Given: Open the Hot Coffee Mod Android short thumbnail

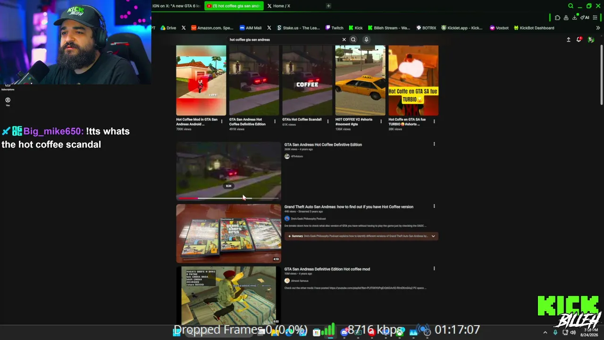Looking at the screenshot, I should [201, 80].
